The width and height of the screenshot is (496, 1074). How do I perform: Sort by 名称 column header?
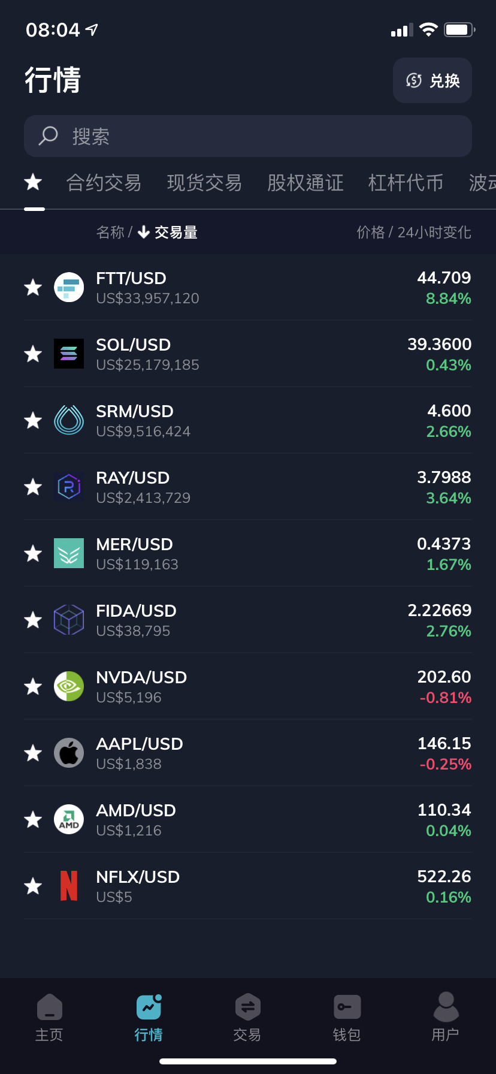(110, 233)
